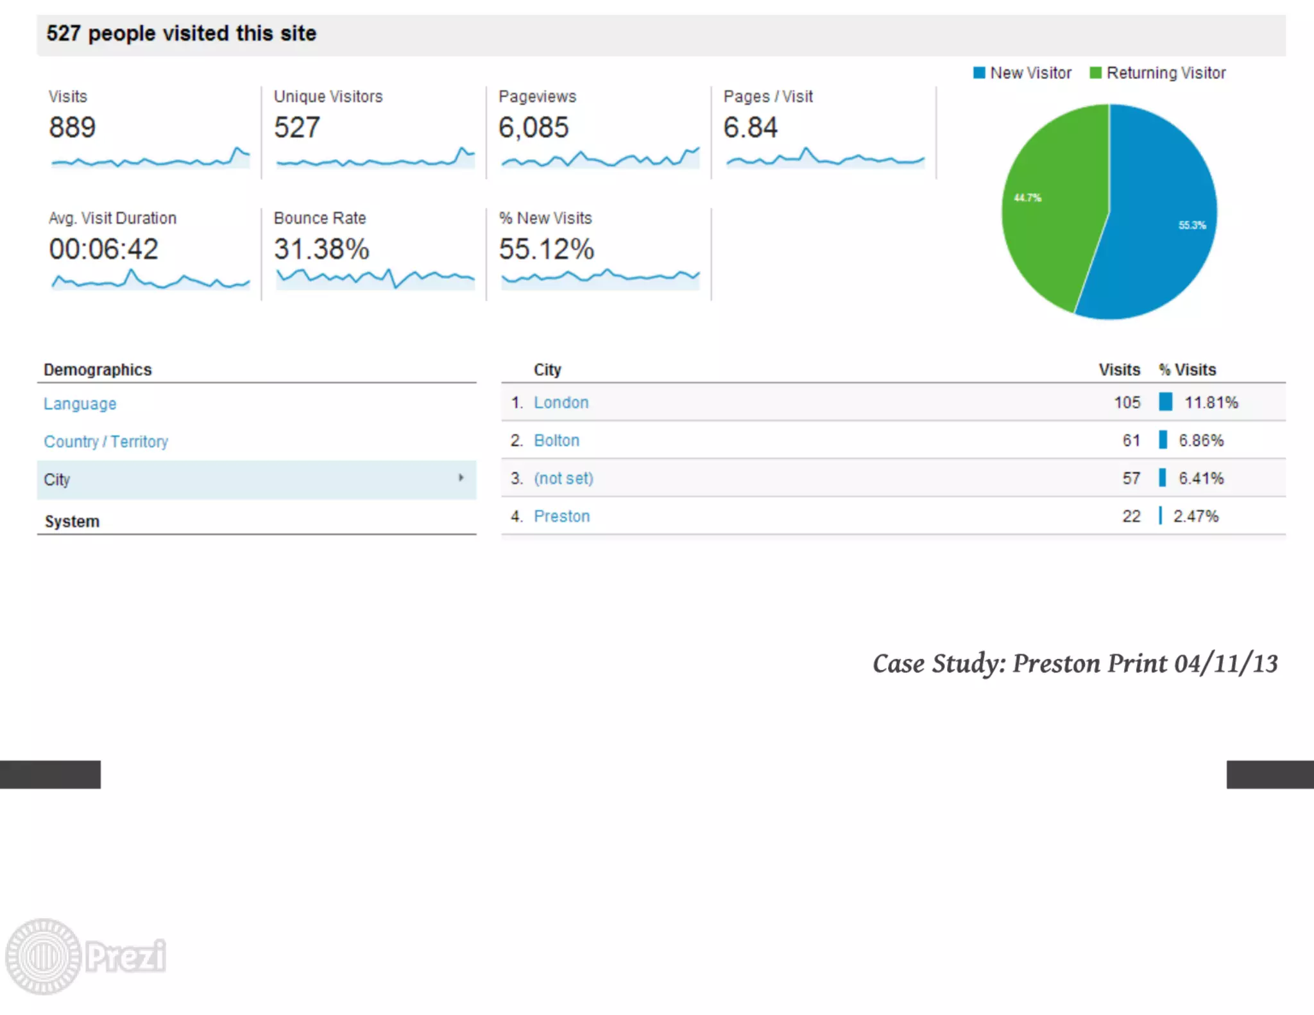Click the right dark navigation bar

click(1269, 774)
